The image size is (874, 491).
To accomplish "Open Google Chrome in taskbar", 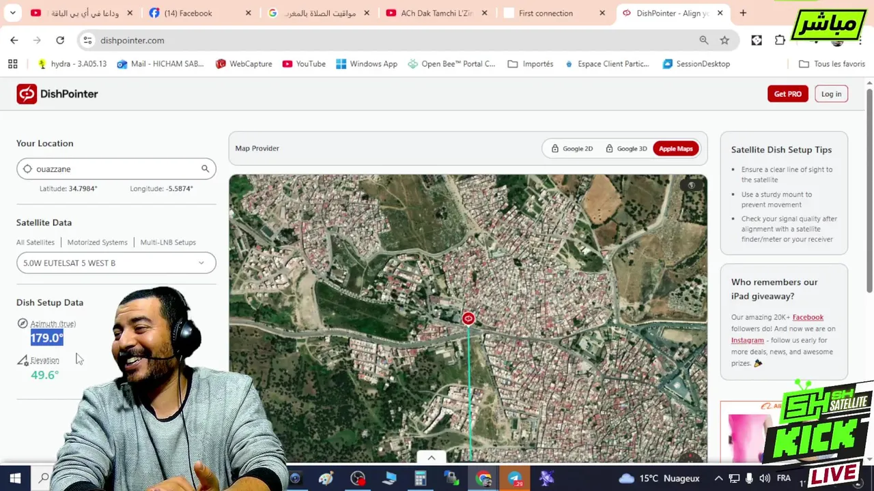I will [x=483, y=479].
